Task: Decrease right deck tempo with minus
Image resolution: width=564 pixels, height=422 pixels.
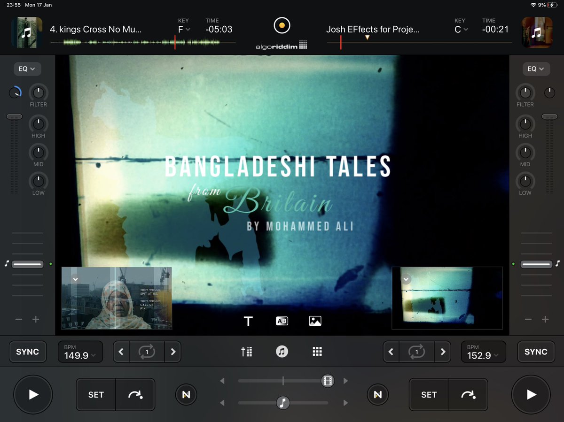Action: pos(528,319)
